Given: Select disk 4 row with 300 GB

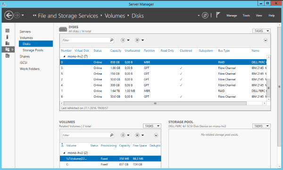Looking at the screenshot, I should (x=163, y=85).
